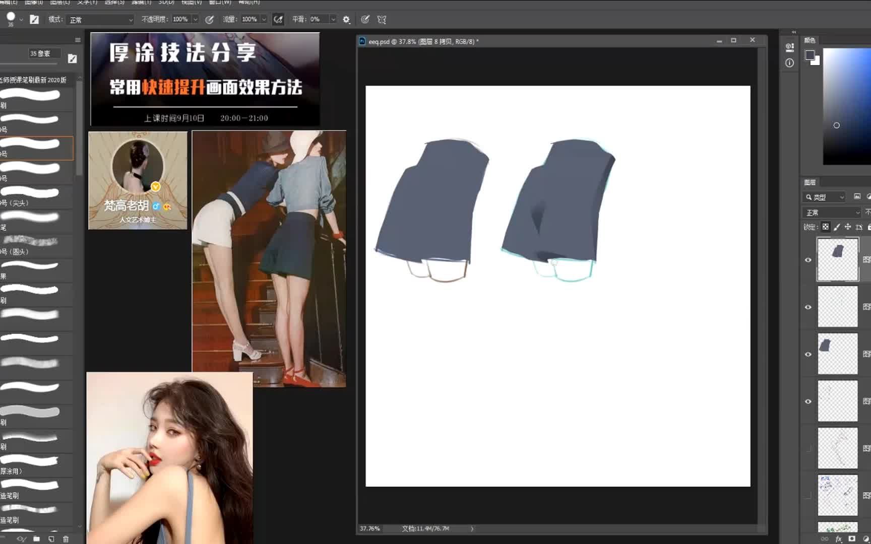Open the brush Mode dropdown showing 正常
871x544 pixels.
point(99,19)
